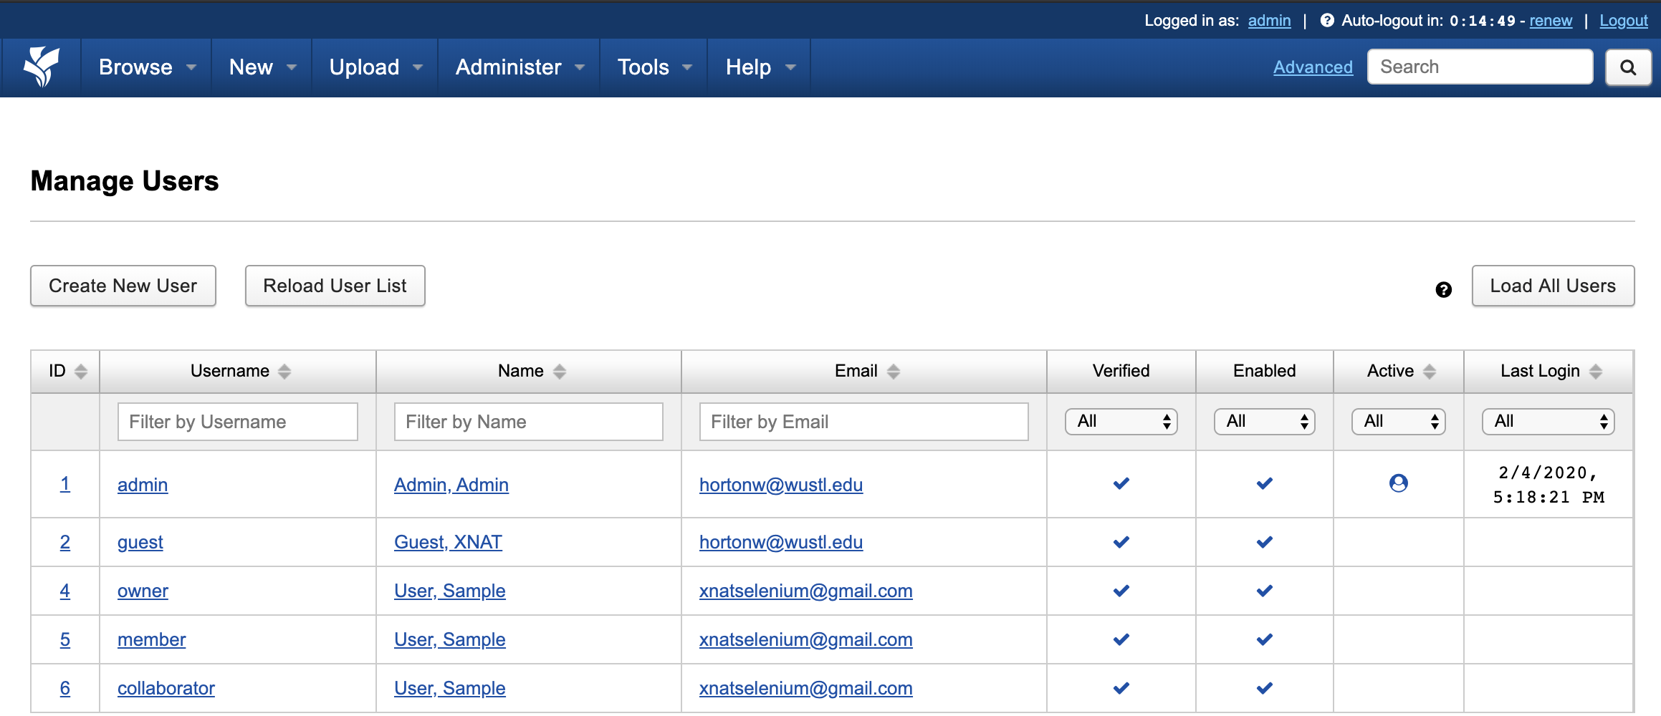Toggle the Enabled checkmark for owner
Image resolution: width=1661 pixels, height=716 pixels.
pyautogui.click(x=1264, y=591)
